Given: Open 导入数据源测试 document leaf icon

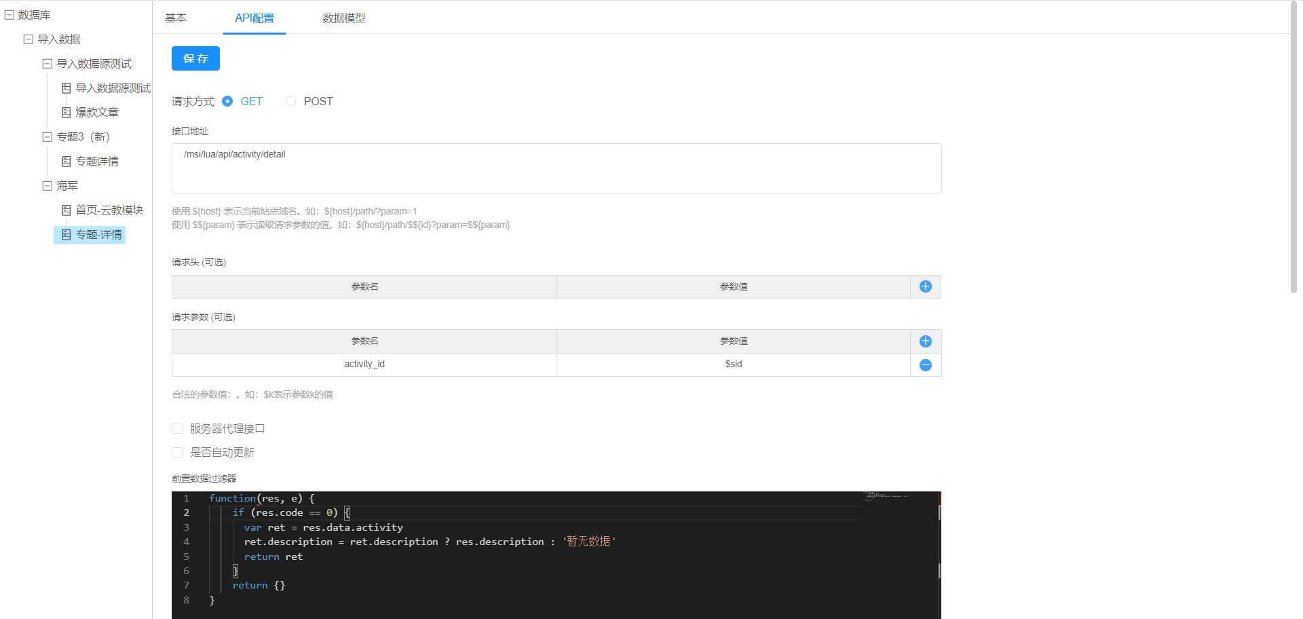Looking at the screenshot, I should tap(67, 88).
